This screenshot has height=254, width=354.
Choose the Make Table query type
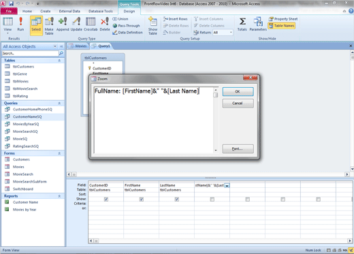49,26
